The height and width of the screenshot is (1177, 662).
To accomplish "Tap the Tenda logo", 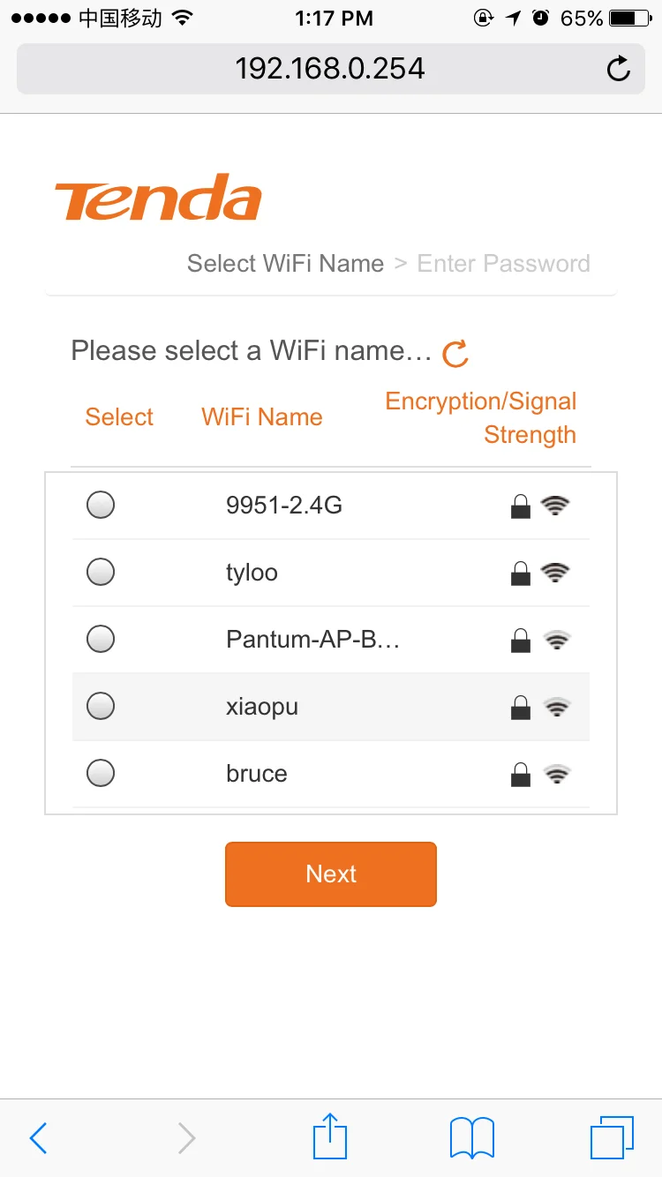I will pyautogui.click(x=158, y=198).
